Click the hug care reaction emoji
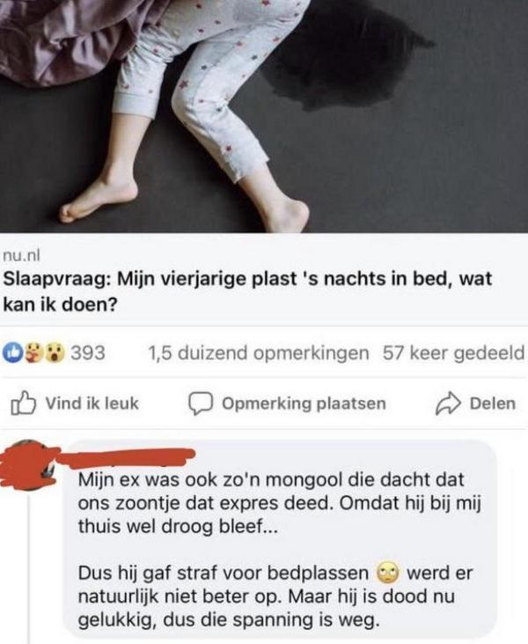The width and height of the screenshot is (528, 644). (33, 353)
